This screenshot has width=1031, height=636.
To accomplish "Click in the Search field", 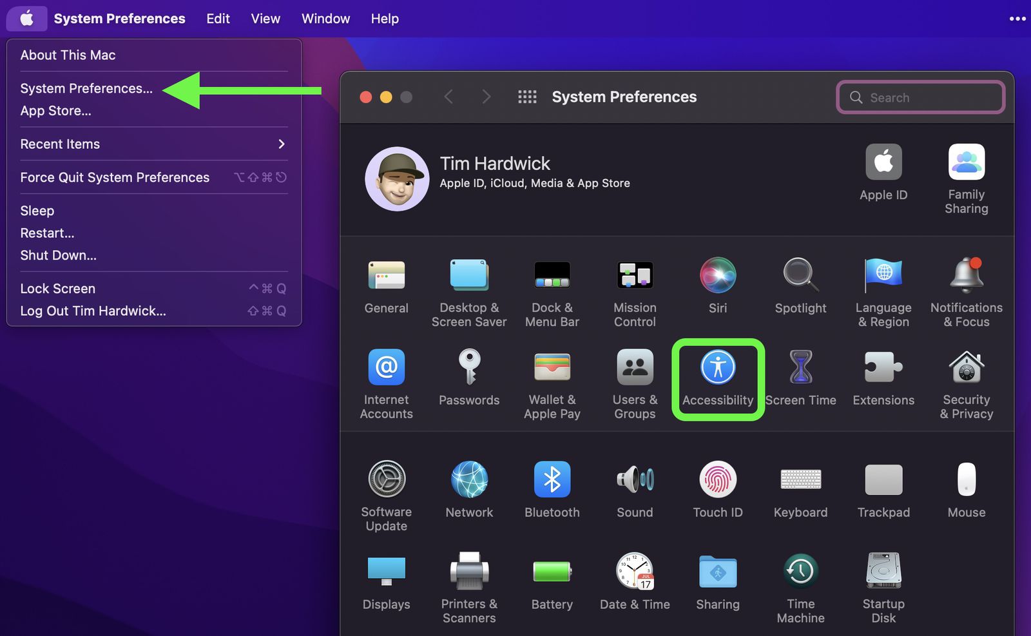I will [x=928, y=98].
